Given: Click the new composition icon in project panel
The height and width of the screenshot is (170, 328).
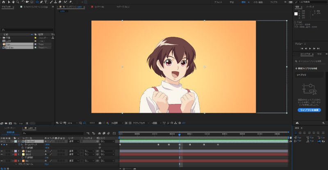Looking at the screenshot, I should point(10,123).
